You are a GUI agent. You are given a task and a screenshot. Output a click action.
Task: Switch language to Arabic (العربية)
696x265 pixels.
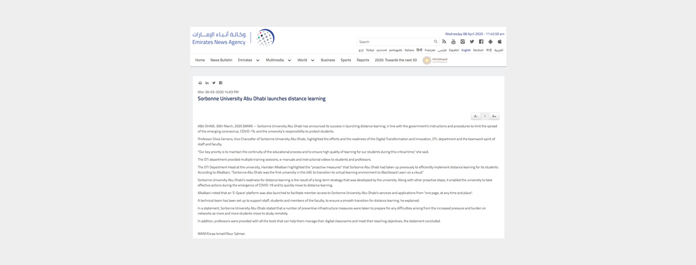point(499,50)
